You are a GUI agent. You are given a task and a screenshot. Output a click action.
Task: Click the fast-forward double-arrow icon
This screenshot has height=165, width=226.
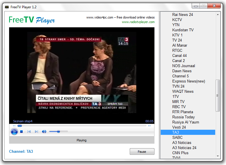point(149,126)
